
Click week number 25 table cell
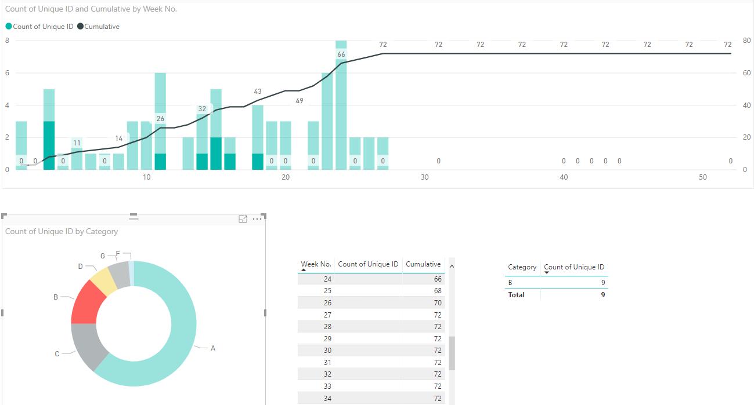[x=327, y=291]
